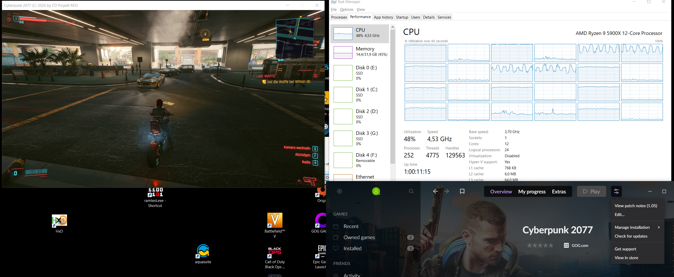Open the My progress tab
This screenshot has width=674, height=277.
[532, 192]
